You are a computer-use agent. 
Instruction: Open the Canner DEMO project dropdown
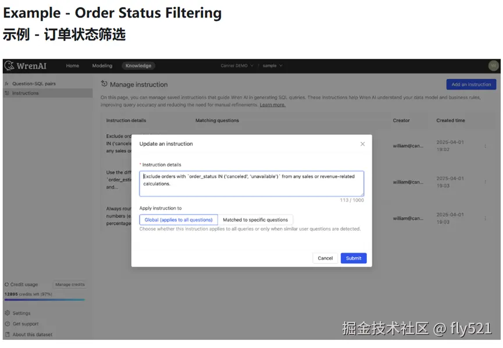click(237, 66)
